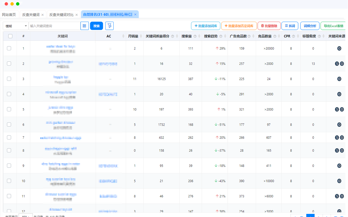Sort by the 月销量 column arrows

coord(141,36)
